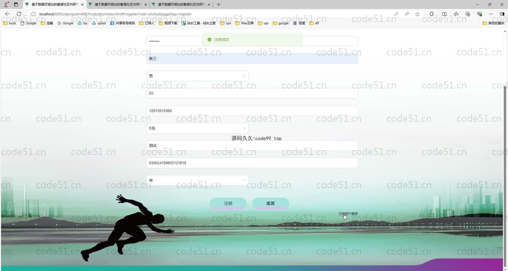Open the vps bookmark folder
Viewport: 508px width, 271px height.
coord(263,23)
